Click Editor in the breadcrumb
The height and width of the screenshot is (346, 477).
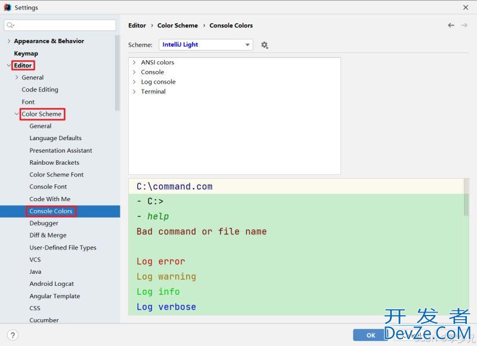pyautogui.click(x=137, y=26)
